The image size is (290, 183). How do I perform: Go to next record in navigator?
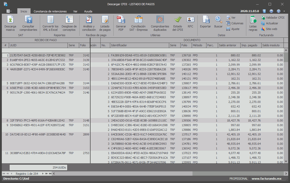click(x=43, y=174)
